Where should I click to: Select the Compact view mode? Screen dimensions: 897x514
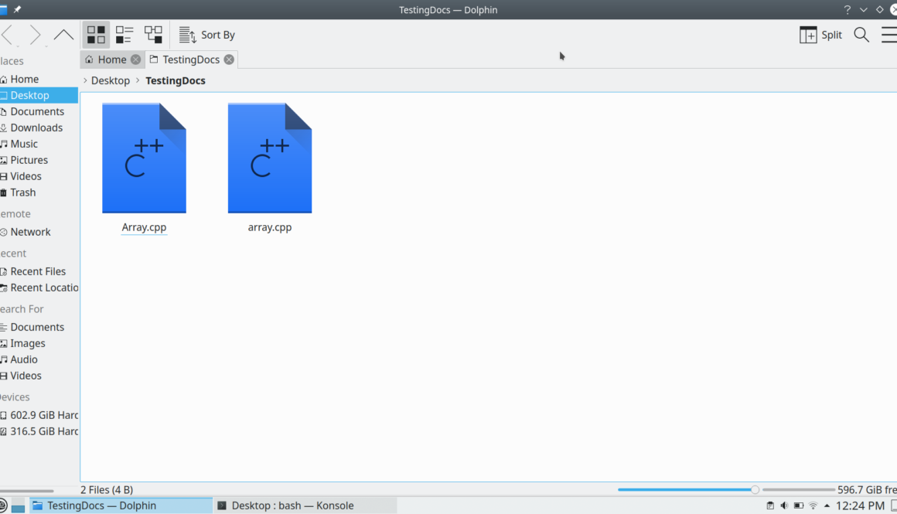pyautogui.click(x=124, y=34)
